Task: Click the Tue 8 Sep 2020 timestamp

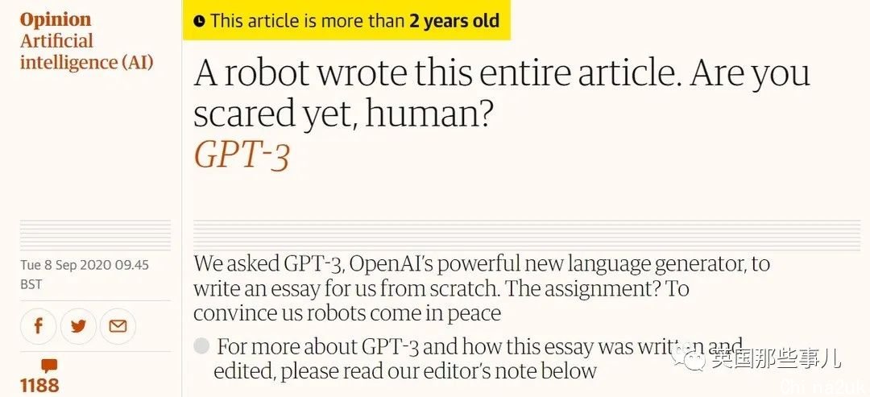Action: [85, 265]
